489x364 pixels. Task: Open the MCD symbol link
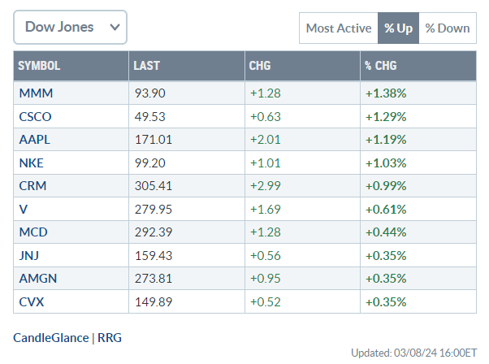click(32, 232)
